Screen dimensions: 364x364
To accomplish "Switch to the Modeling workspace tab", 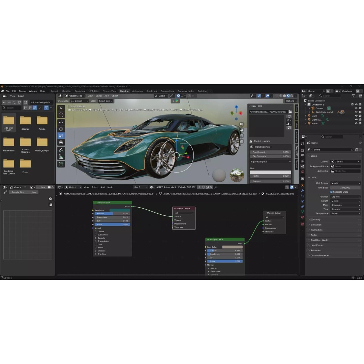I will click(66, 91).
